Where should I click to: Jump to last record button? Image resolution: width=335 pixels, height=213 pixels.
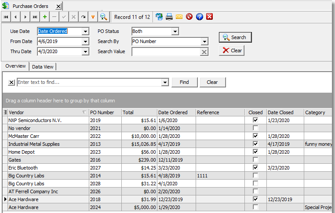(x=35, y=17)
